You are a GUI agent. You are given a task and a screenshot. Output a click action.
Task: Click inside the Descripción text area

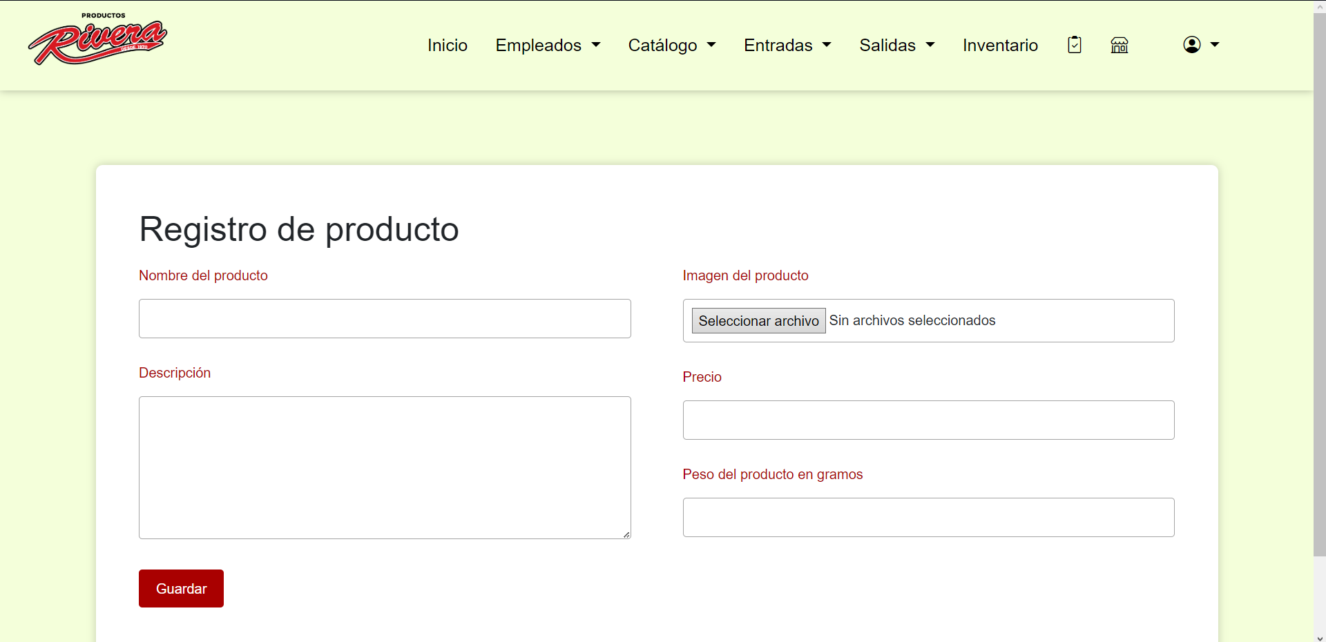(385, 467)
